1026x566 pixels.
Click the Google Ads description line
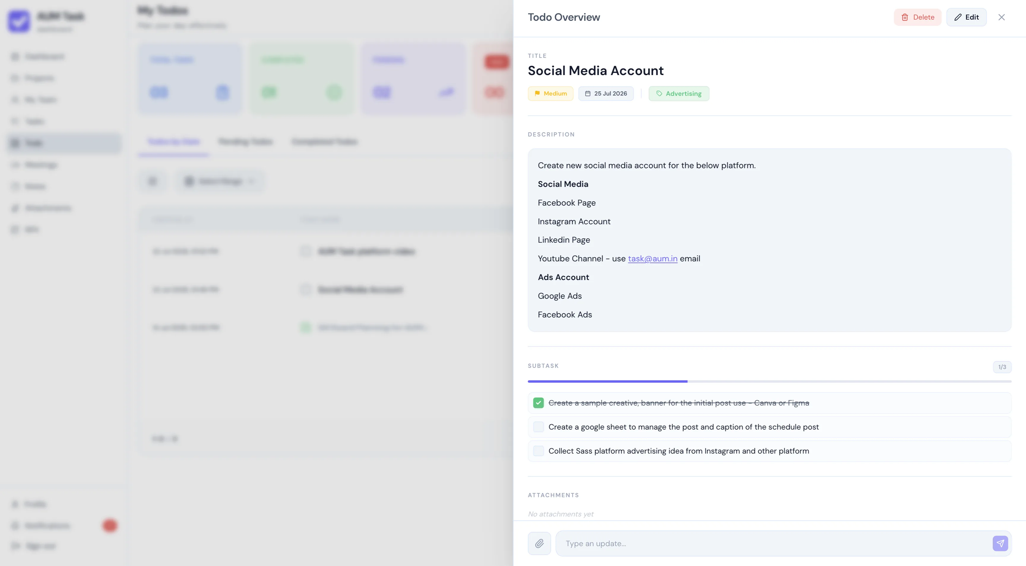(x=559, y=296)
